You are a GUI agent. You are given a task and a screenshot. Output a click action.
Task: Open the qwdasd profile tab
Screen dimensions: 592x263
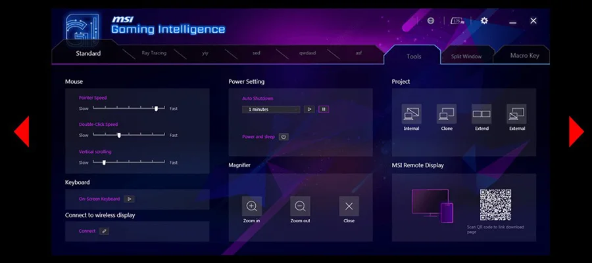click(307, 53)
